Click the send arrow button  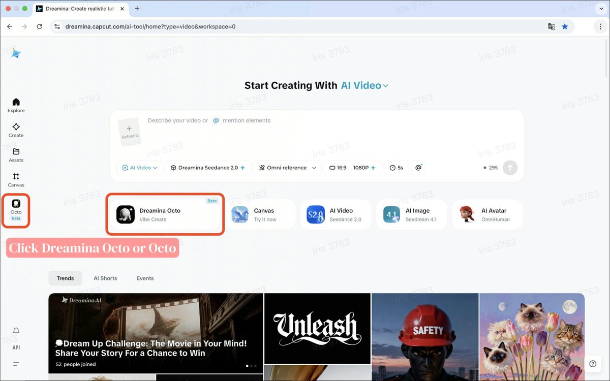510,168
